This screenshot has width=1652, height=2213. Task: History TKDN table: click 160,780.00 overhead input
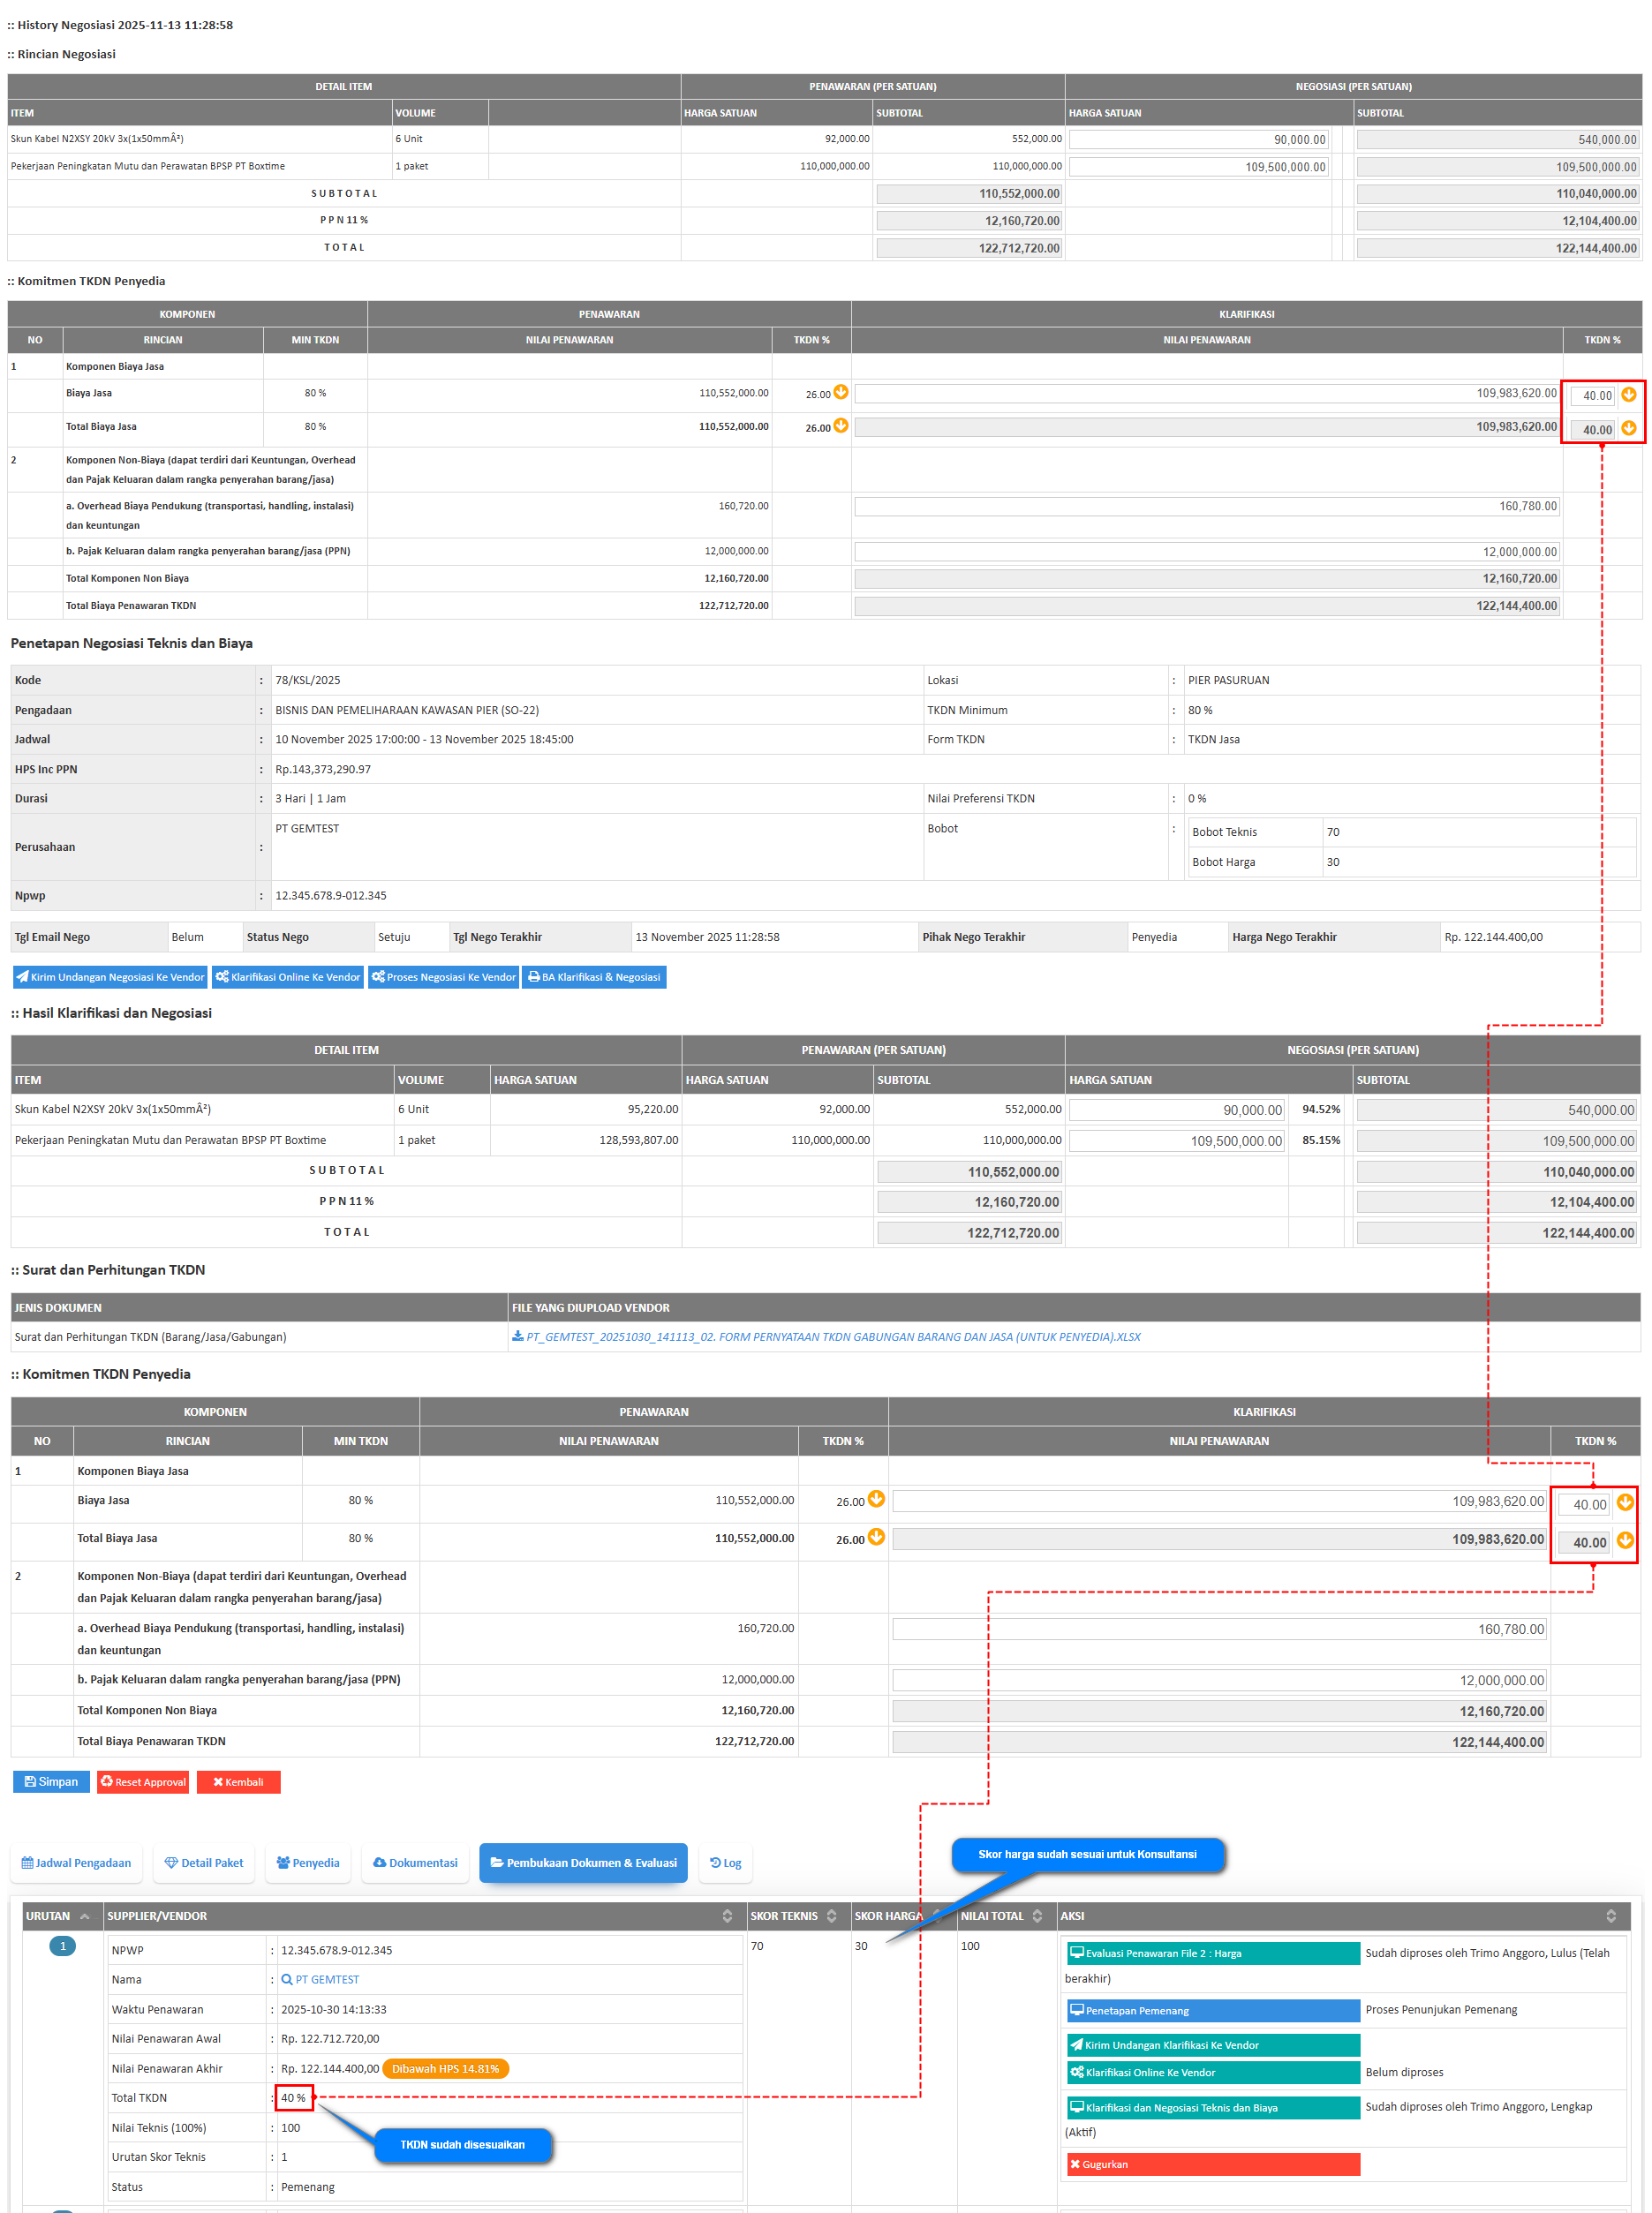(x=1207, y=506)
